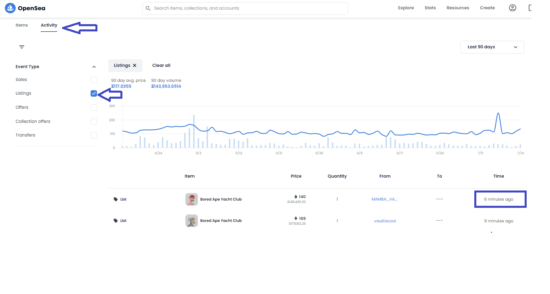550x294 pixels.
Task: Open the red-hat Bored Ape thumbnail
Action: coord(192,199)
